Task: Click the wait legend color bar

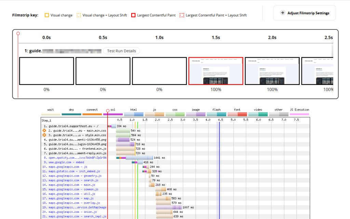Action: point(51,114)
